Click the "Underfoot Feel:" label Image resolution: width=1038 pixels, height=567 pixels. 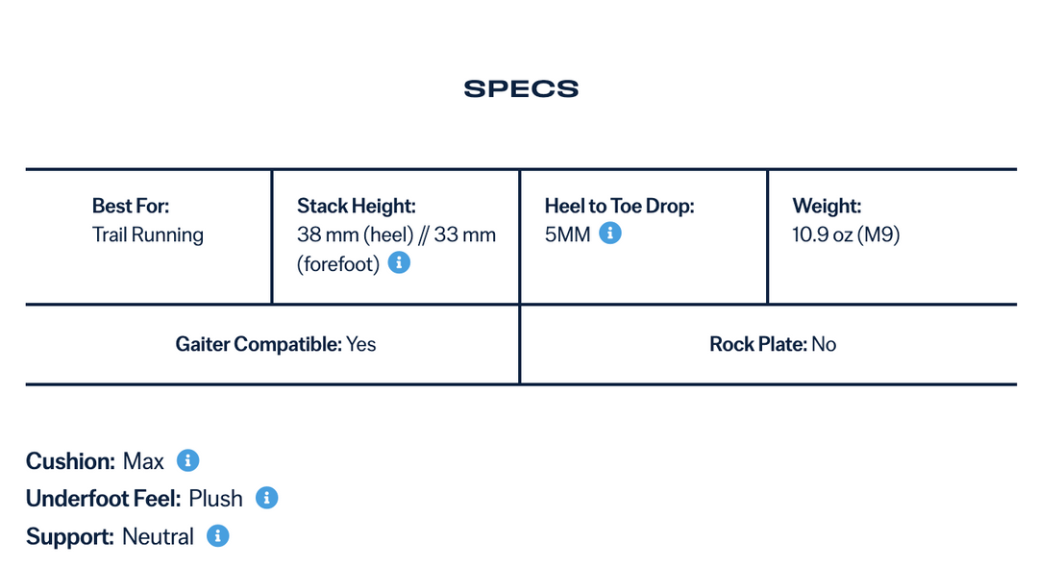click(103, 499)
